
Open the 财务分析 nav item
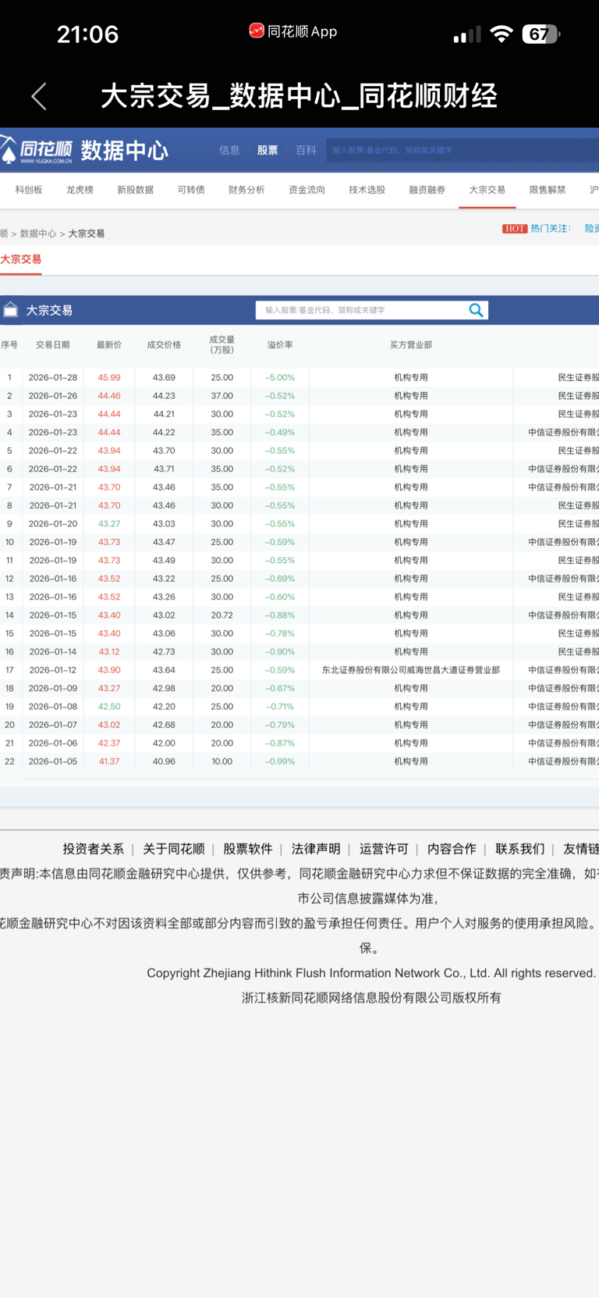(x=246, y=190)
